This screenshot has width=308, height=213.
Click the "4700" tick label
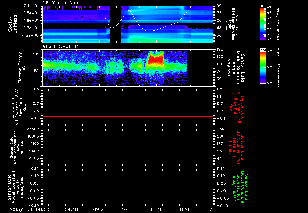(34, 158)
